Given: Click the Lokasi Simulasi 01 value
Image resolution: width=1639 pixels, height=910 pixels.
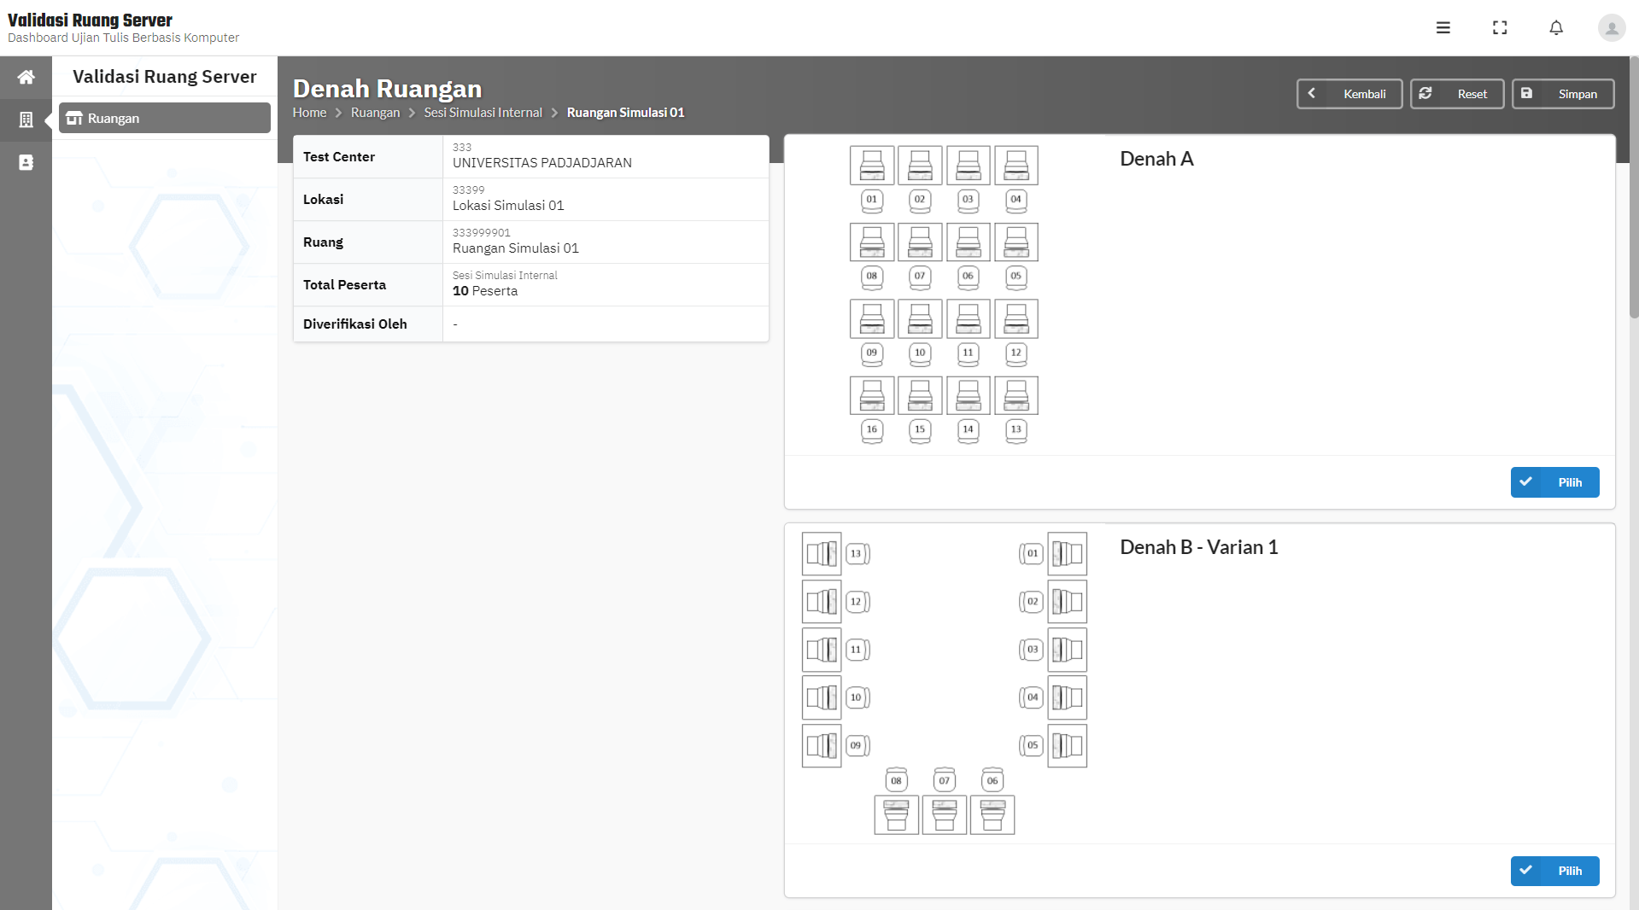Looking at the screenshot, I should [x=508, y=206].
